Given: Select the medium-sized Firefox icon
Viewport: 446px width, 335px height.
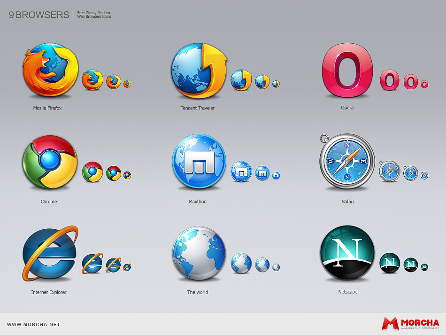Looking at the screenshot, I should [x=93, y=78].
